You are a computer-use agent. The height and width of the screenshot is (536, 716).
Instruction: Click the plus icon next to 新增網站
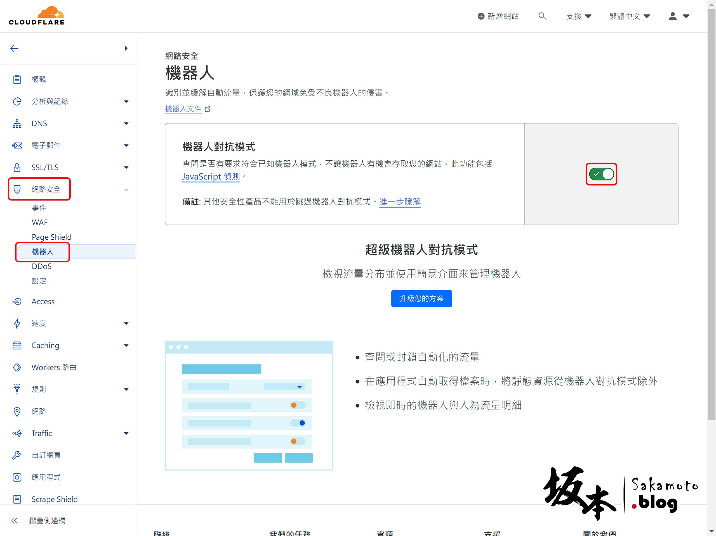click(481, 16)
